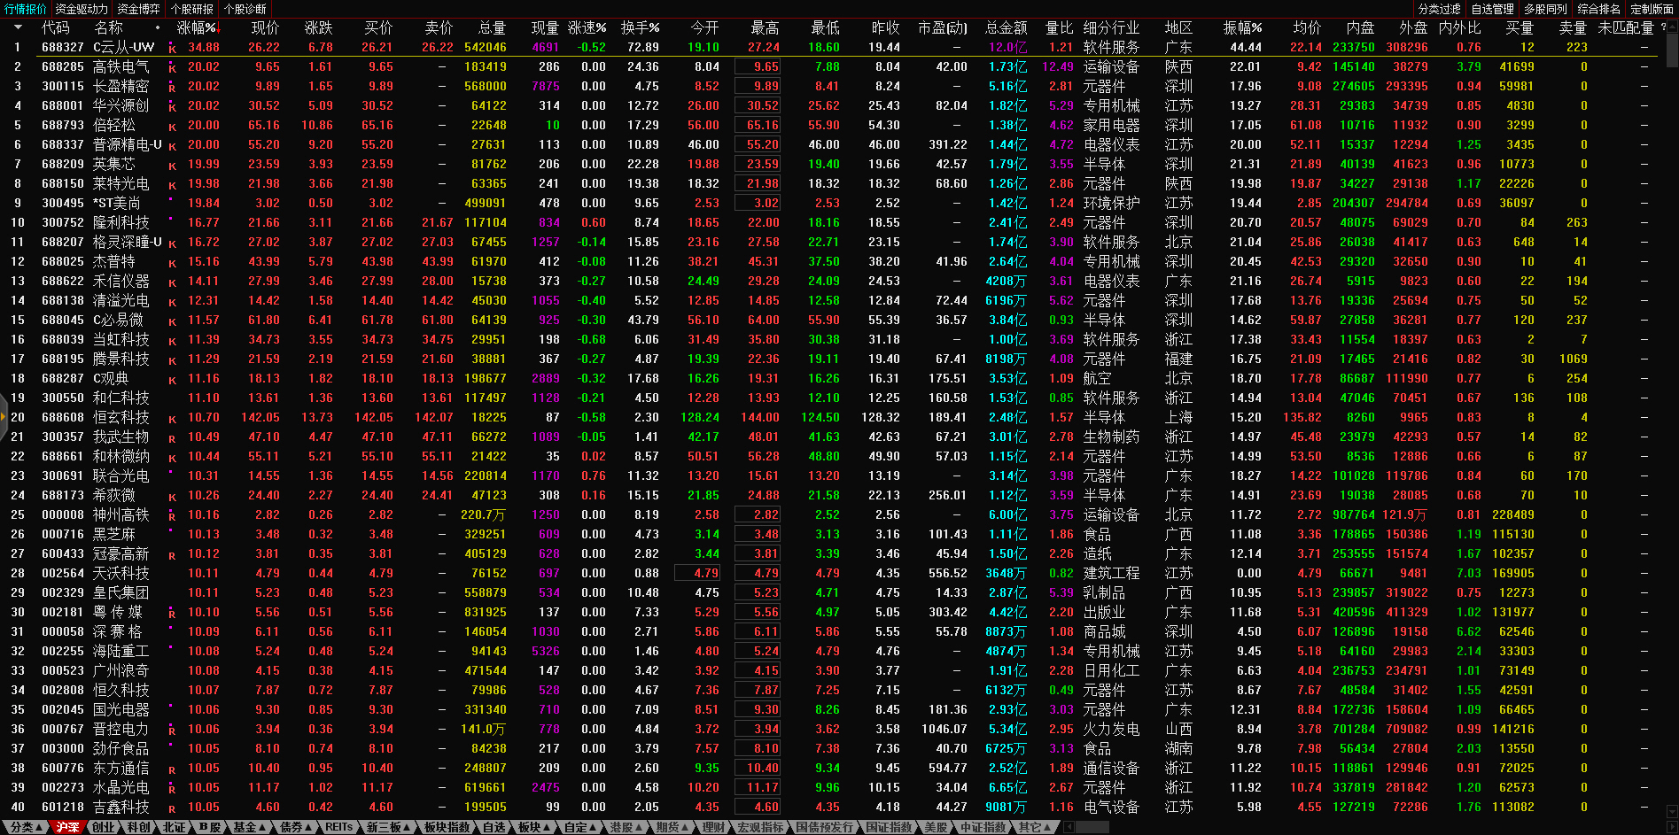Sort by the 总金额 column header
Screen dimensions: 1679x835
click(x=1006, y=27)
